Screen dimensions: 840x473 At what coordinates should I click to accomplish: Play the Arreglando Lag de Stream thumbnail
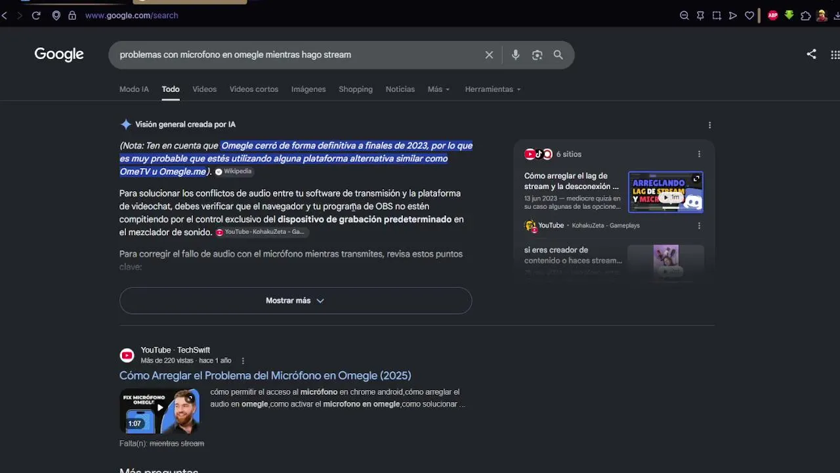click(665, 192)
